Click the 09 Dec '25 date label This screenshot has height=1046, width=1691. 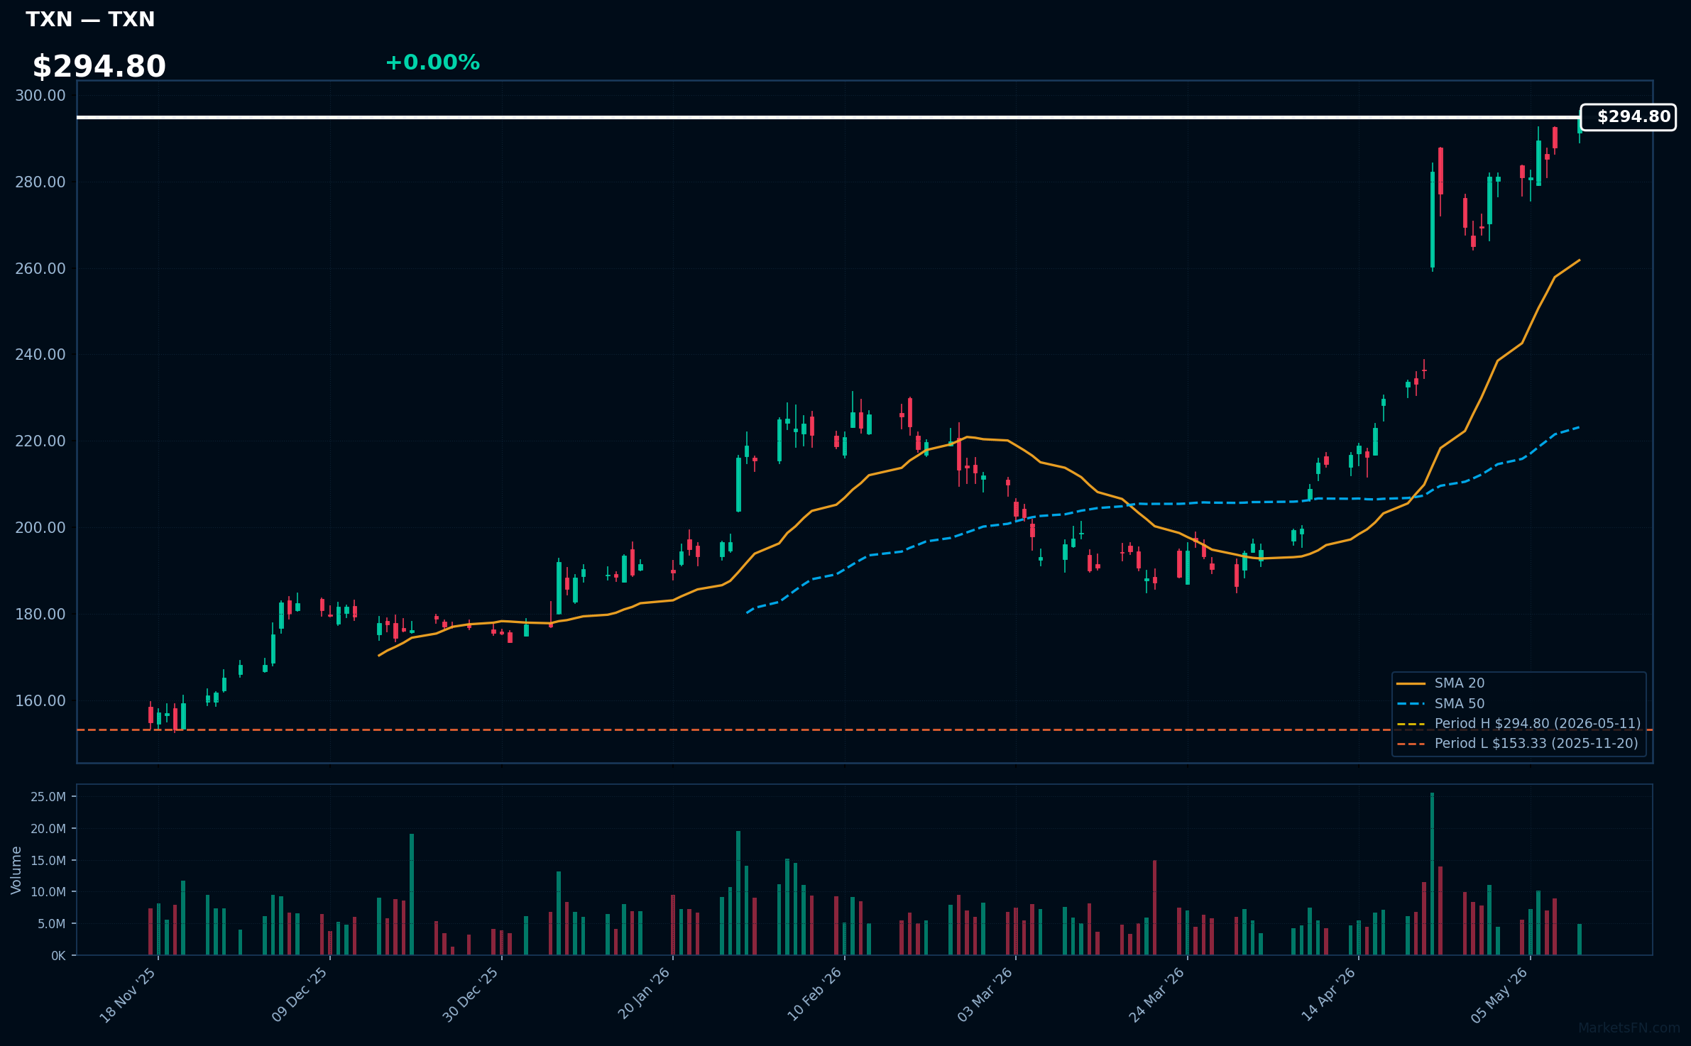pyautogui.click(x=300, y=995)
